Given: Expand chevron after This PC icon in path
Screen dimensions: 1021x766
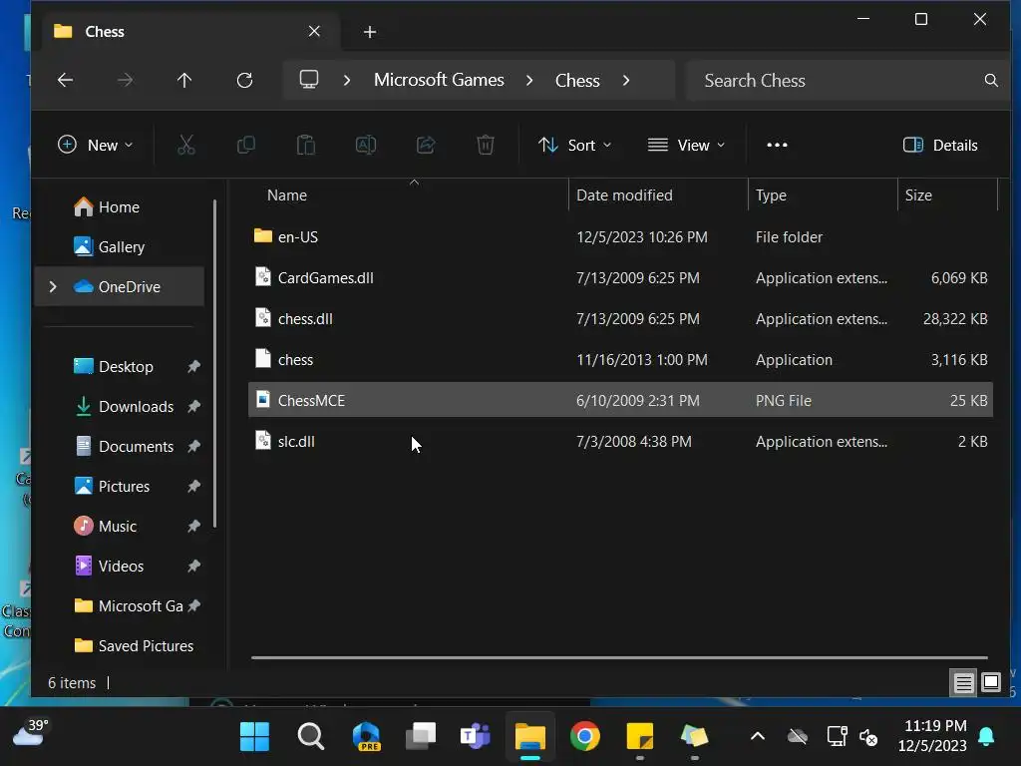Looking at the screenshot, I should tap(347, 80).
